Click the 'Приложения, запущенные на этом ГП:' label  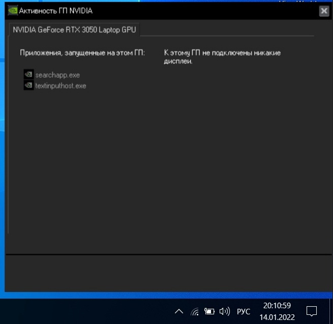(x=82, y=53)
